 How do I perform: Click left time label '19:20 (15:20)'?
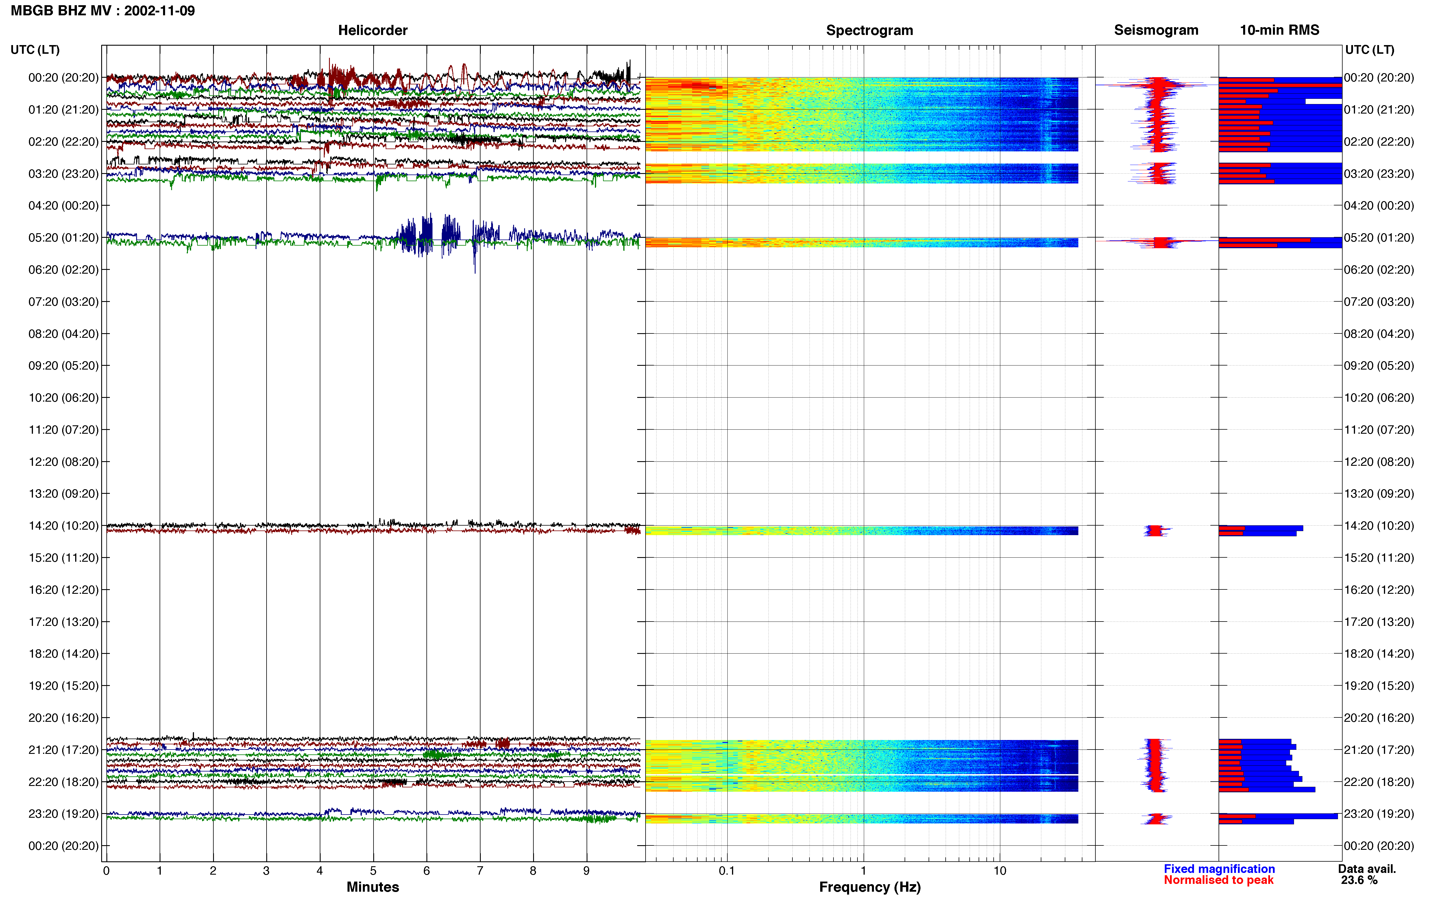click(64, 686)
